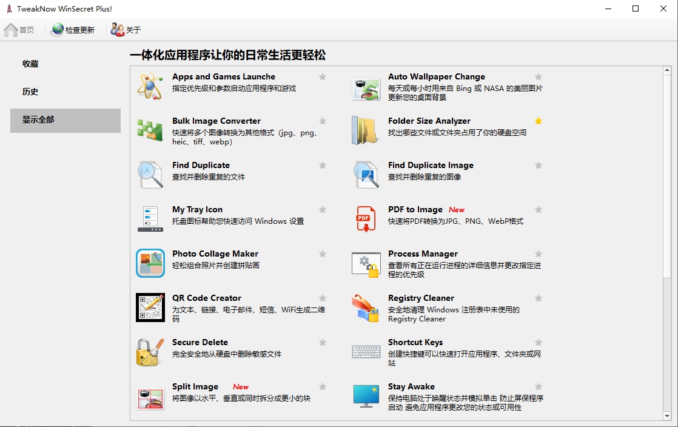The image size is (678, 427).
Task: Open Folder Size Analyzer title link
Action: (429, 121)
